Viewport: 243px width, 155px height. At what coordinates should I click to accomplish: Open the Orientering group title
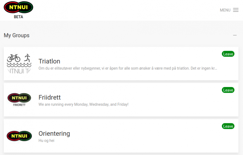pyautogui.click(x=54, y=133)
